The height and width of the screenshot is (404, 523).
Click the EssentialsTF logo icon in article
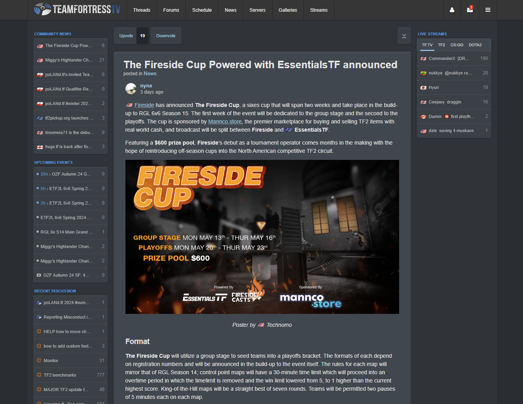coord(289,130)
